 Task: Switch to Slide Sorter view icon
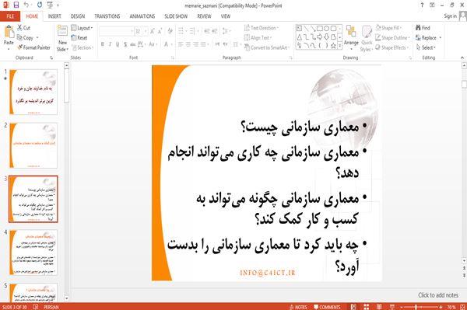point(366,307)
